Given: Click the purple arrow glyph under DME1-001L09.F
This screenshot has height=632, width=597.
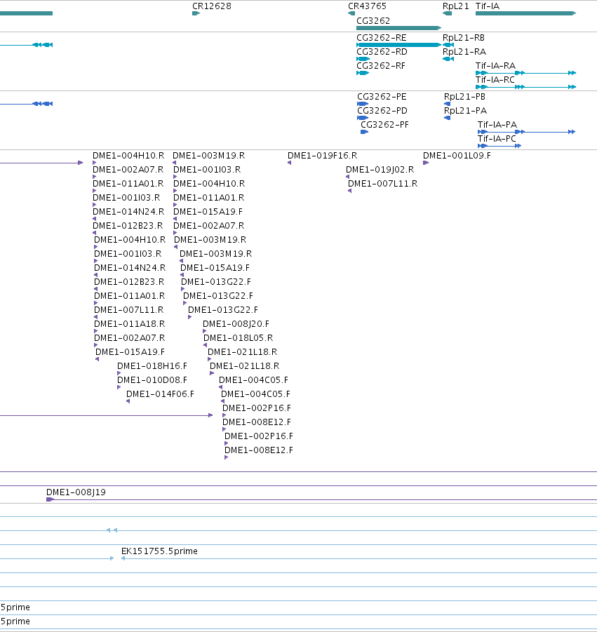Looking at the screenshot, I should pos(426,163).
